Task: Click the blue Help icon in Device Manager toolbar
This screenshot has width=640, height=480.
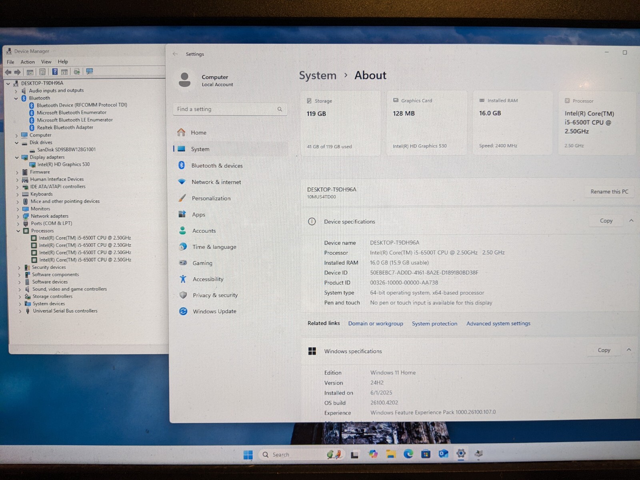Action: (x=55, y=72)
